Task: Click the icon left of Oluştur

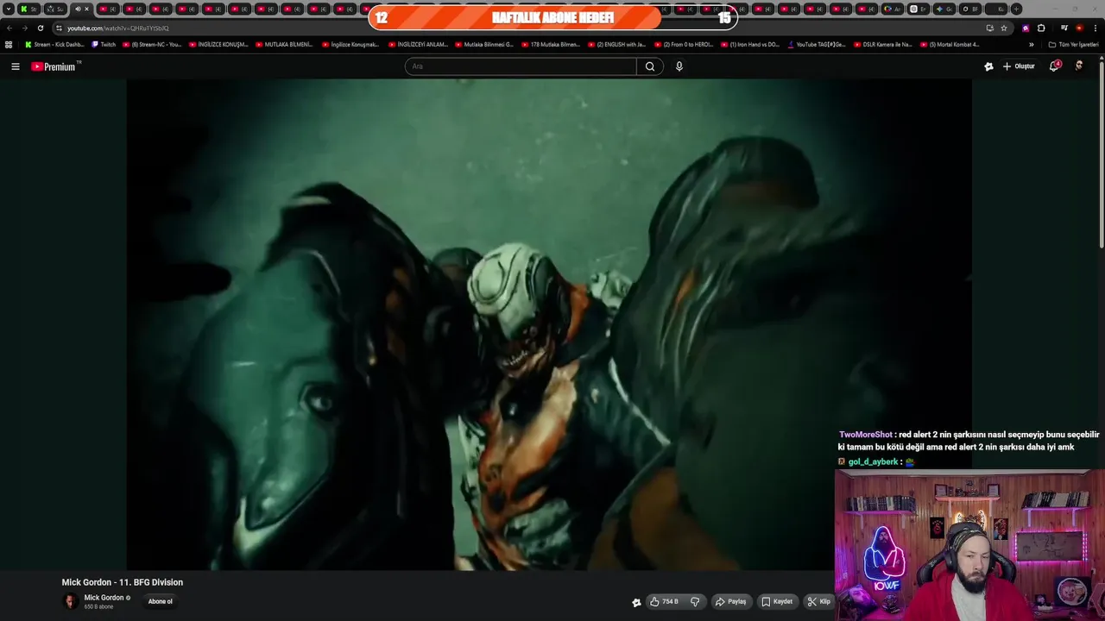Action: click(x=988, y=66)
